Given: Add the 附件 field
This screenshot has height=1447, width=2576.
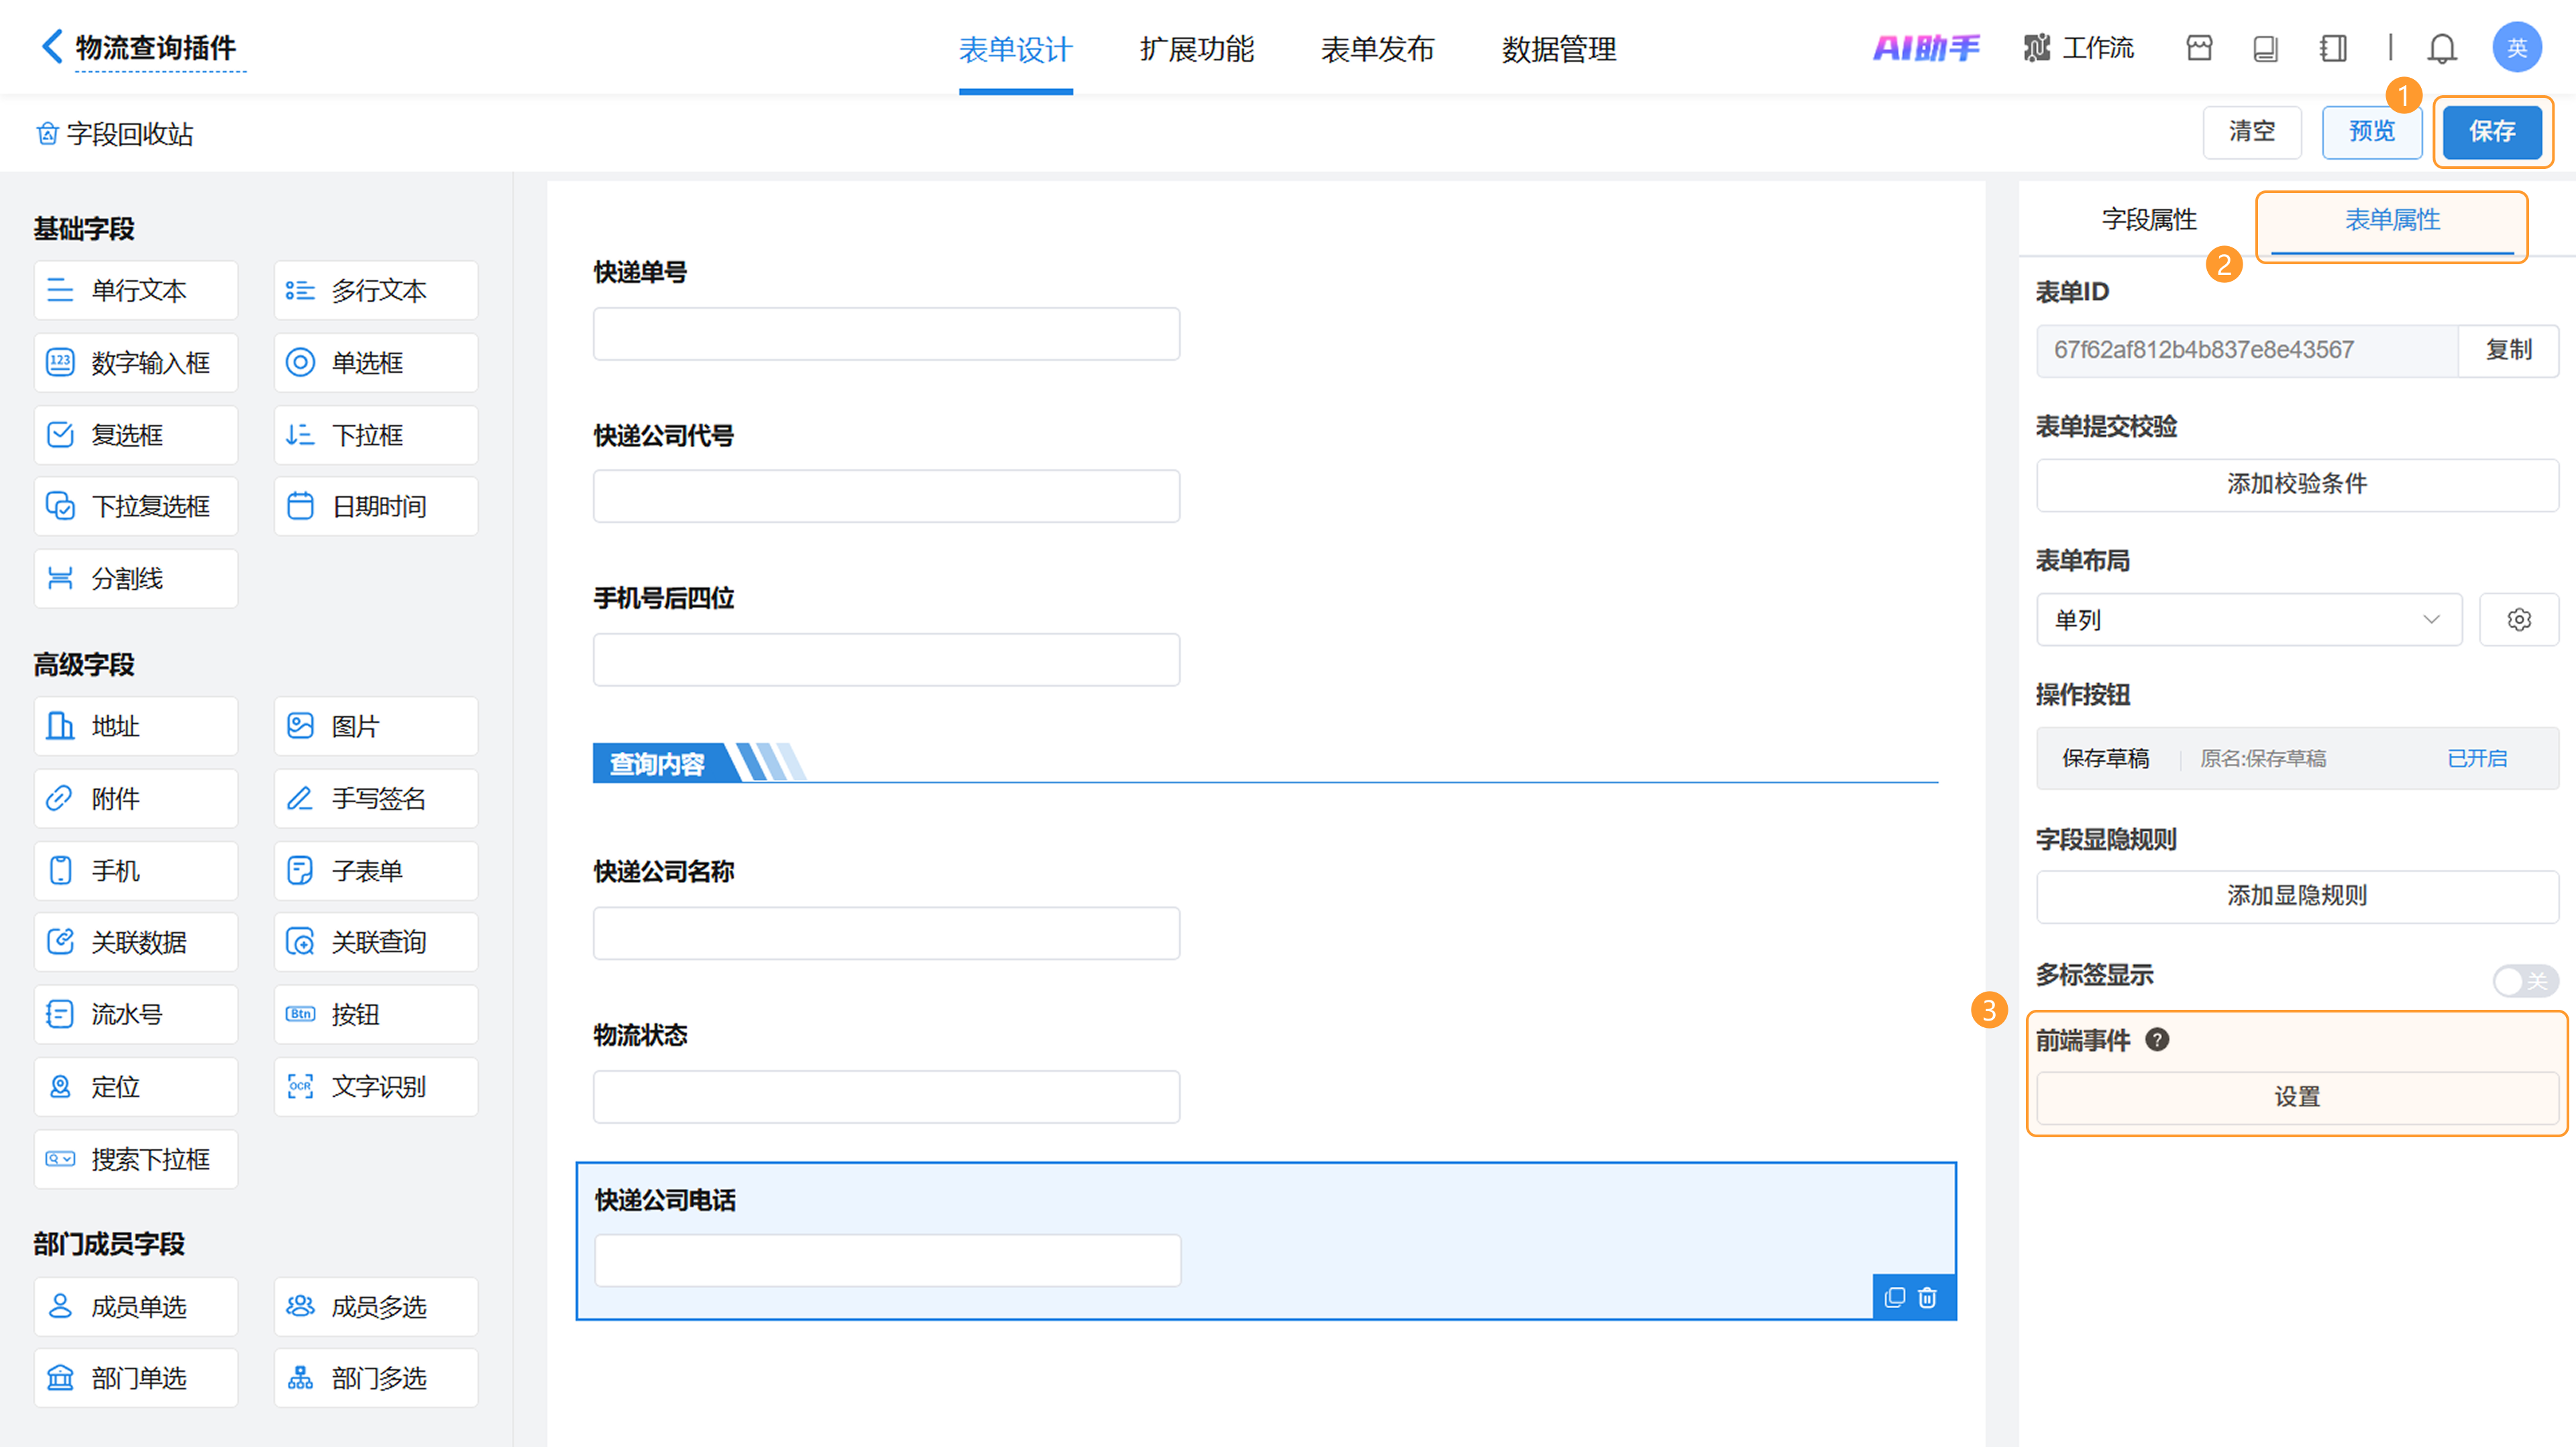Looking at the screenshot, I should pyautogui.click(x=136, y=799).
